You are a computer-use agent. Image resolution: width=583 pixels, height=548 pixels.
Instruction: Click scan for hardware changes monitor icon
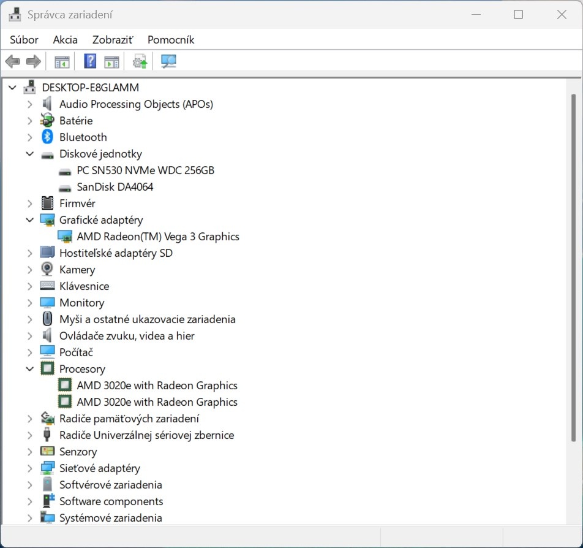[168, 61]
